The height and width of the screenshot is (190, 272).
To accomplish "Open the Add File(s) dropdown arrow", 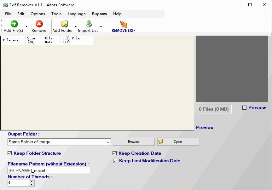I will coord(26,26).
